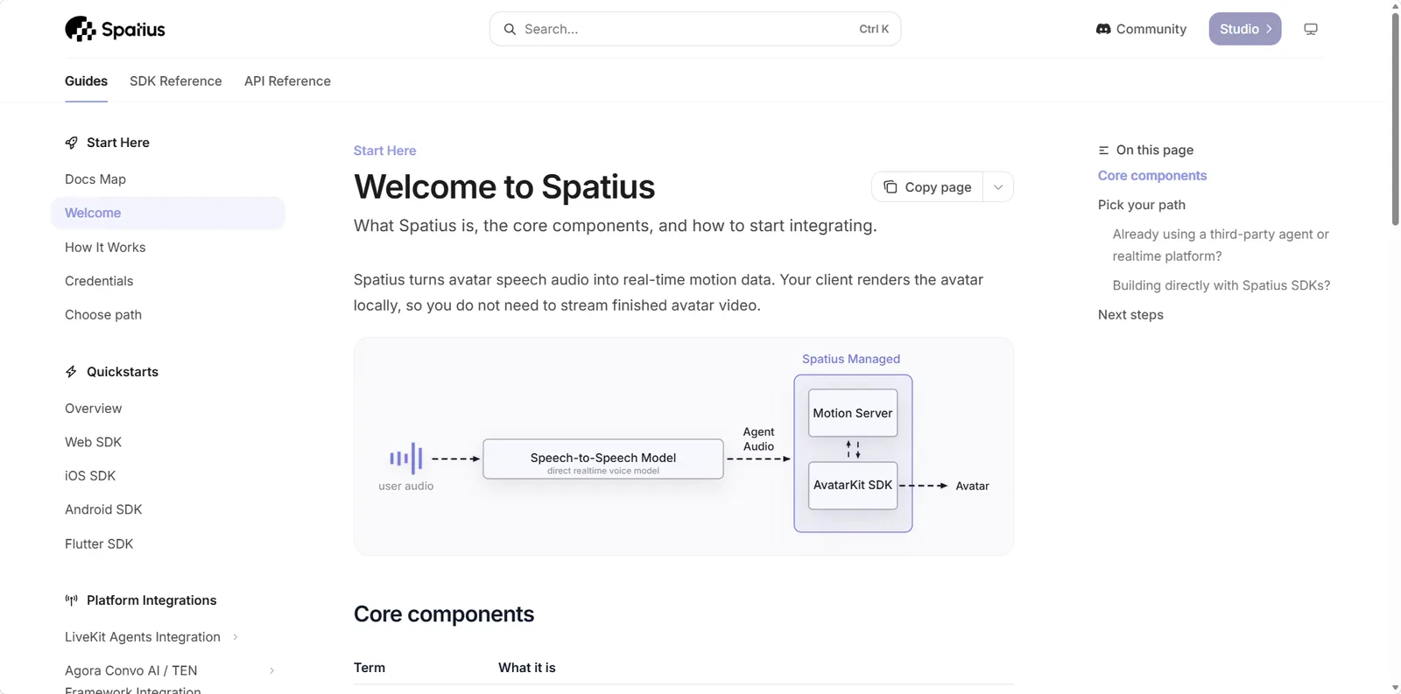Click the Speech-to-Speech Model diagram box

[x=603, y=459]
